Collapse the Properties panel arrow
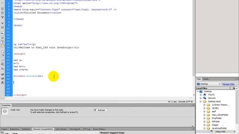The height and width of the screenshot is (134, 239). 193,126
